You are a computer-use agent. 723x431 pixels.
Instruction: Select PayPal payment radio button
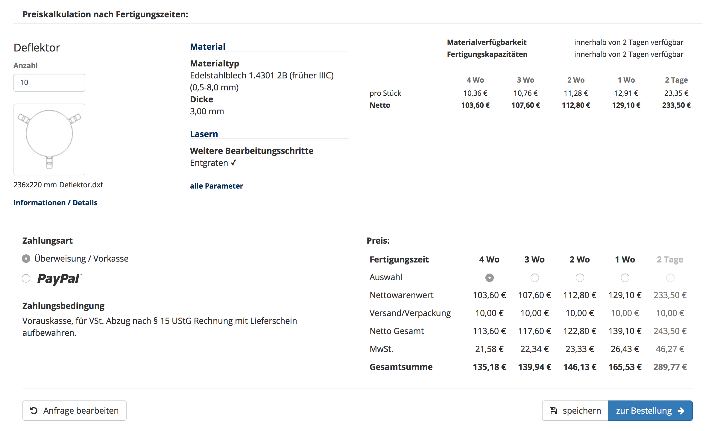pyautogui.click(x=26, y=279)
